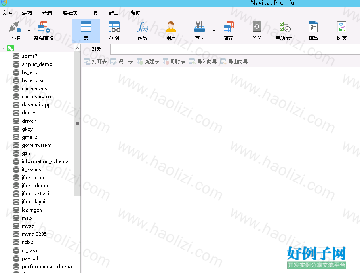
Task: Click the 打开表 button
Action: pyautogui.click(x=95, y=61)
